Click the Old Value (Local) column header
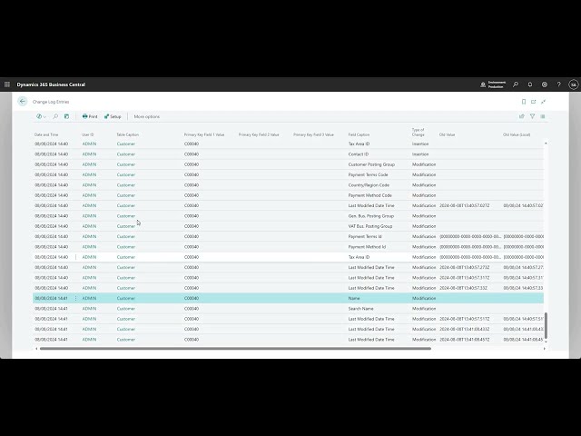581x436 pixels. [x=517, y=134]
